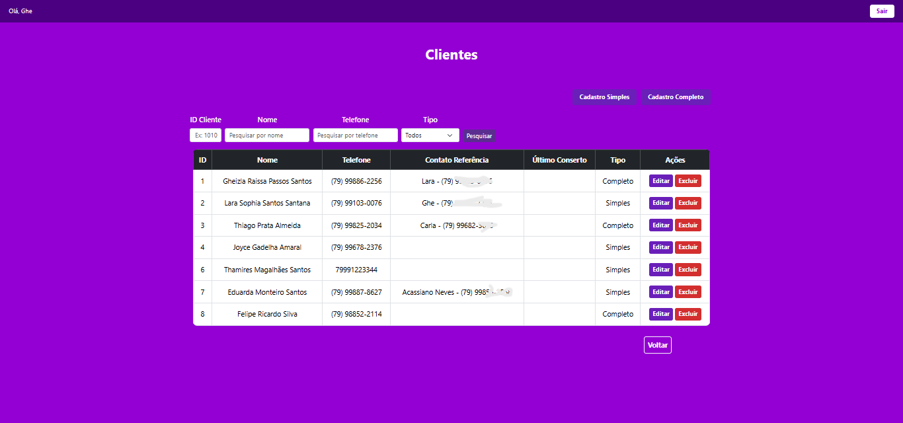Select name Joyce Gadelha Amaral
The image size is (903, 423).
267,247
